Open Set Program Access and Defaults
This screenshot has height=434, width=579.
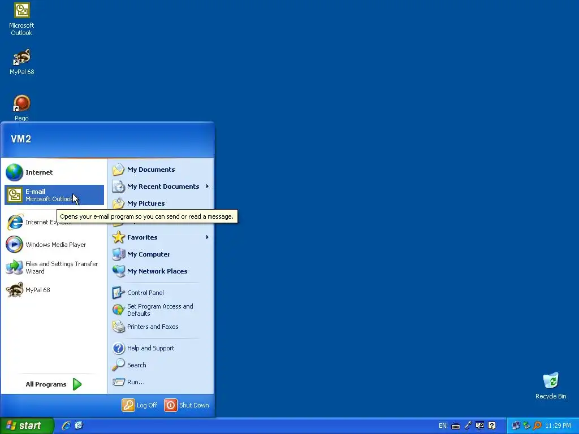click(161, 310)
